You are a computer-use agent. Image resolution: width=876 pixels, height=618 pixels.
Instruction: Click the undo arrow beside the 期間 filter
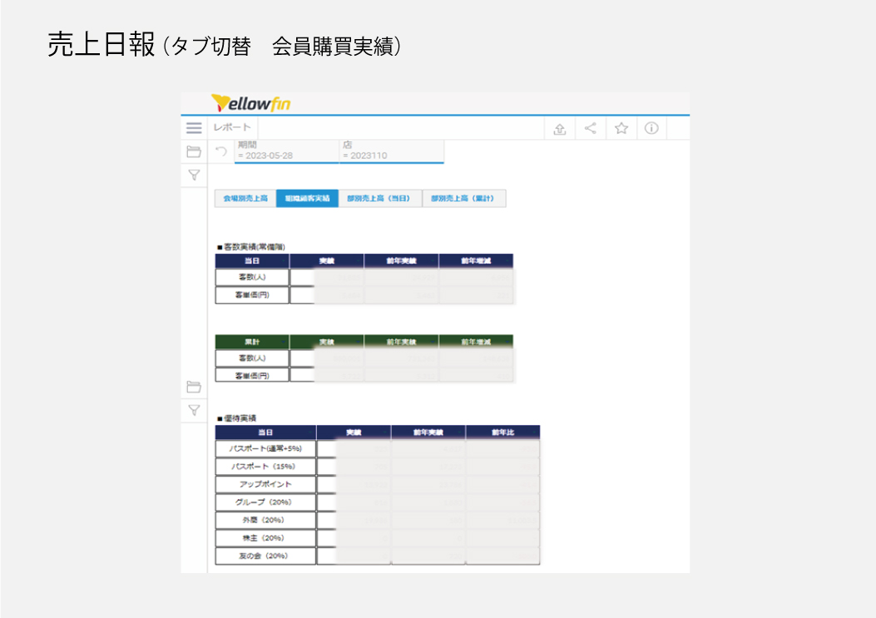221,151
